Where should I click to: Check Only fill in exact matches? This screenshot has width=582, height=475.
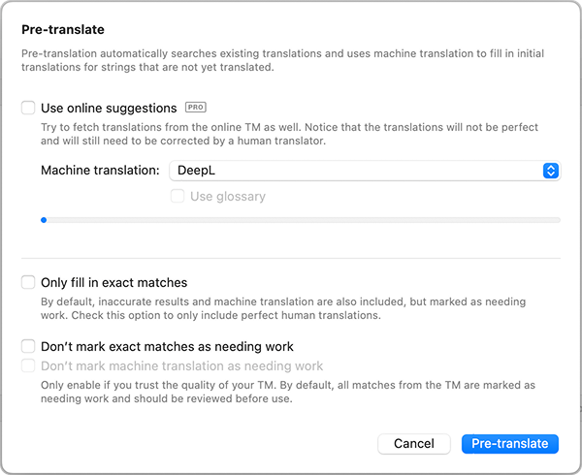[x=29, y=283]
